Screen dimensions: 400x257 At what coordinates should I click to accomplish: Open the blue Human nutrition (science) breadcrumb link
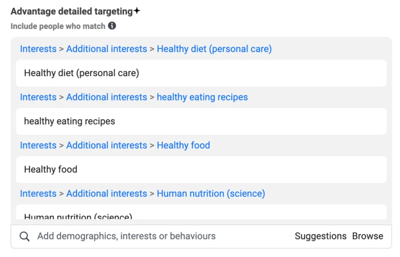(211, 194)
